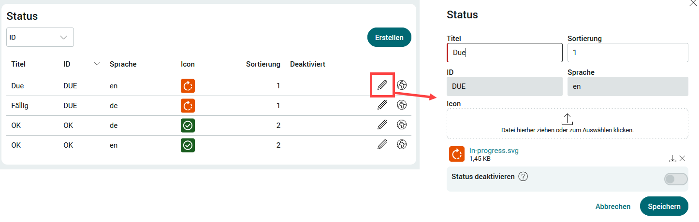Click globe icon for OK de row
Image resolution: width=699 pixels, height=222 pixels.
401,125
